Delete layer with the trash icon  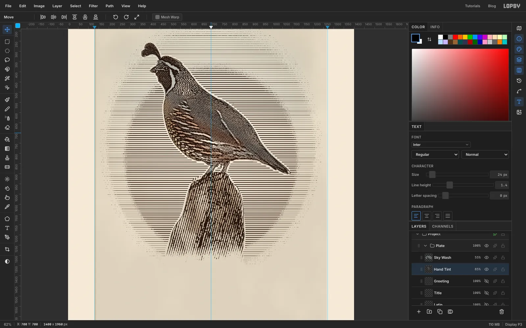click(x=502, y=312)
